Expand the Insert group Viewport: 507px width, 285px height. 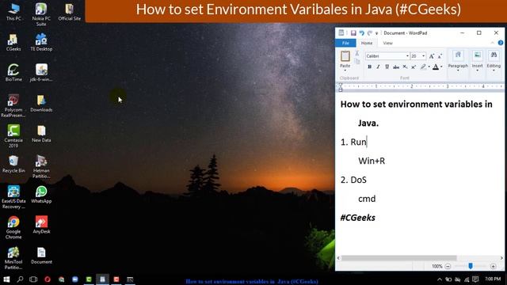[477, 61]
